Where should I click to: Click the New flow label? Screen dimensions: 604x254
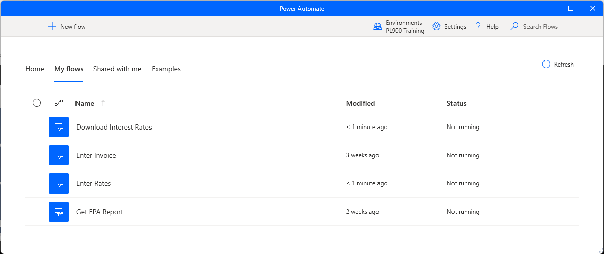[73, 27]
